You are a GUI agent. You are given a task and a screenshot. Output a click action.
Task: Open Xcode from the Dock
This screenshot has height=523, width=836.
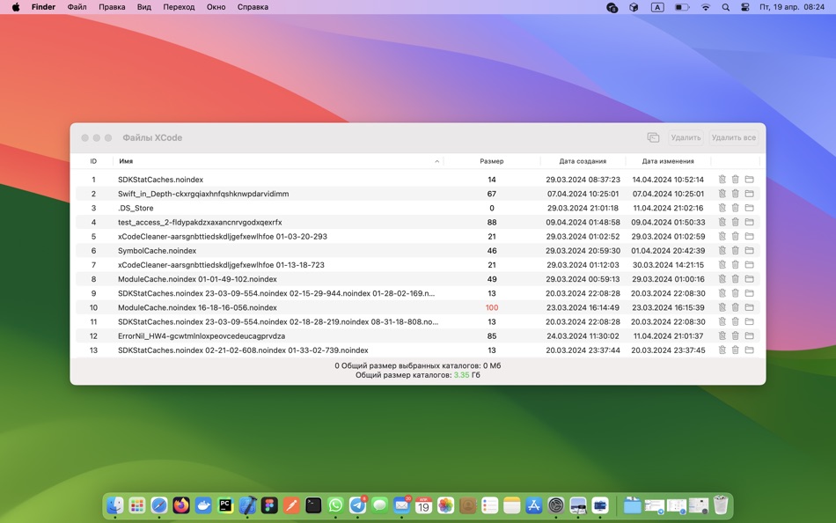[x=247, y=505]
